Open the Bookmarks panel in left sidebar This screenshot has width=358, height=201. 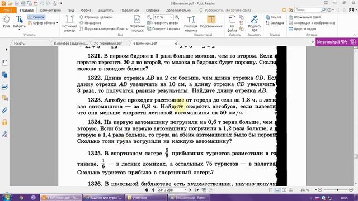[x=5, y=63]
